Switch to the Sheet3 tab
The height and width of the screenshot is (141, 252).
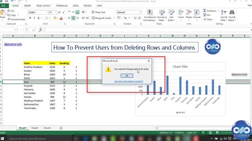coord(47,128)
